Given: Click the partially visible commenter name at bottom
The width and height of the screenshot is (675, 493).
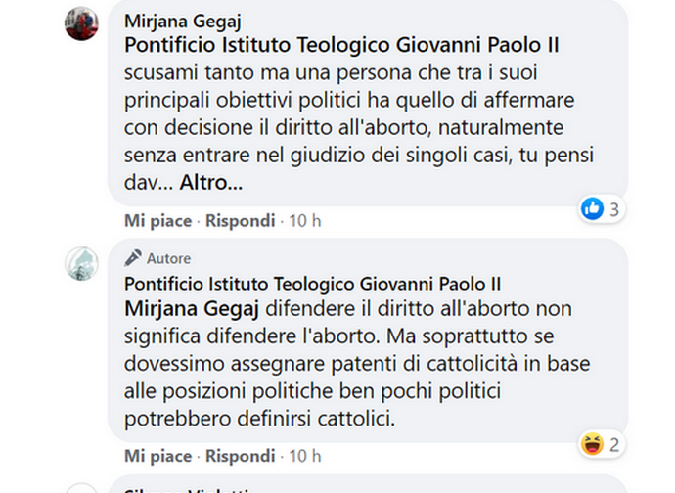Looking at the screenshot, I should [189, 488].
